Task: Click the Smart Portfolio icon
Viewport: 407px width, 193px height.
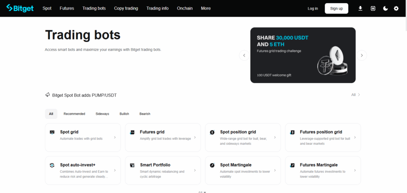Action: (x=132, y=165)
